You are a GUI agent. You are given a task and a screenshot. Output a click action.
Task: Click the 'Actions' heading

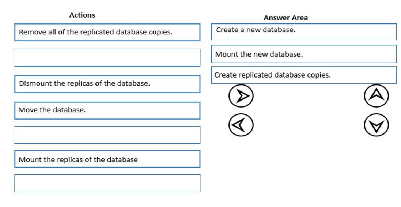coord(82,15)
